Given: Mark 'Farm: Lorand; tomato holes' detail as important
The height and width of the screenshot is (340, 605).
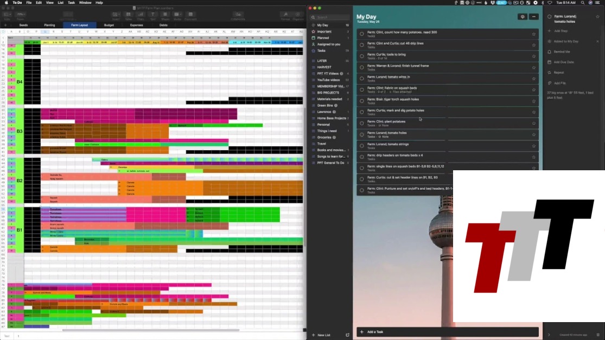Looking at the screenshot, I should click(x=598, y=17).
